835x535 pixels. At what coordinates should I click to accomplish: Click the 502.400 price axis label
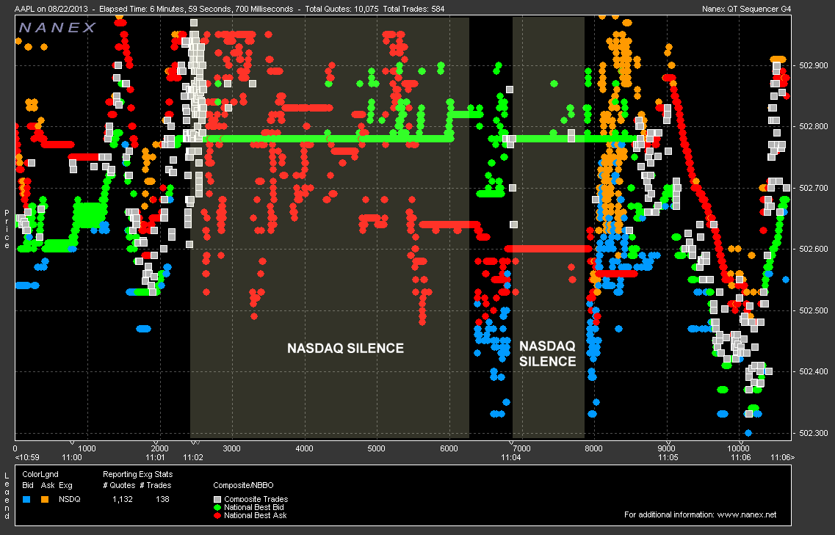pos(814,371)
